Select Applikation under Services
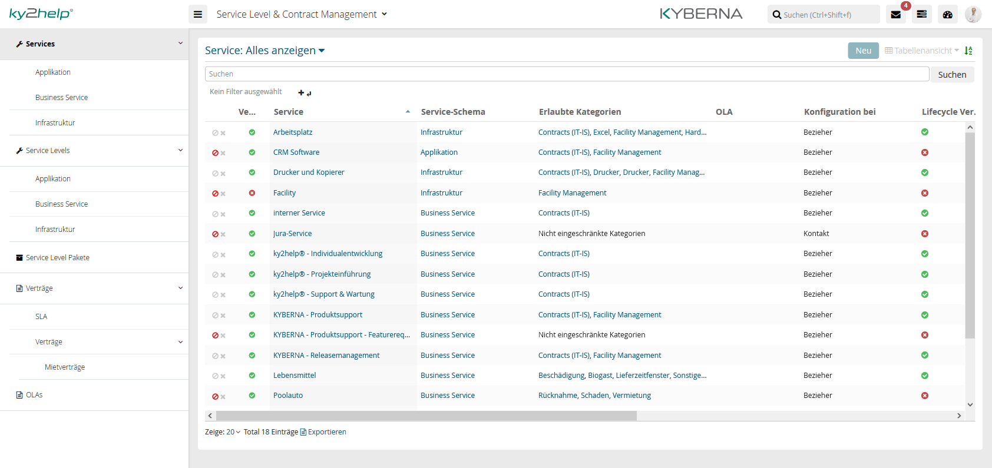 click(x=53, y=72)
